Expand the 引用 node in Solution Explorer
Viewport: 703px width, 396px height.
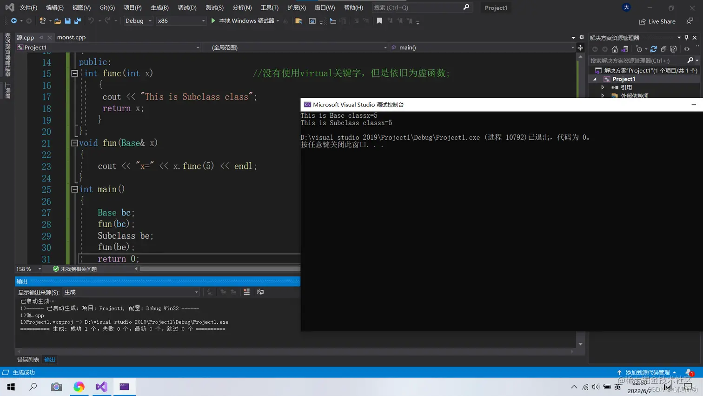[x=603, y=87]
